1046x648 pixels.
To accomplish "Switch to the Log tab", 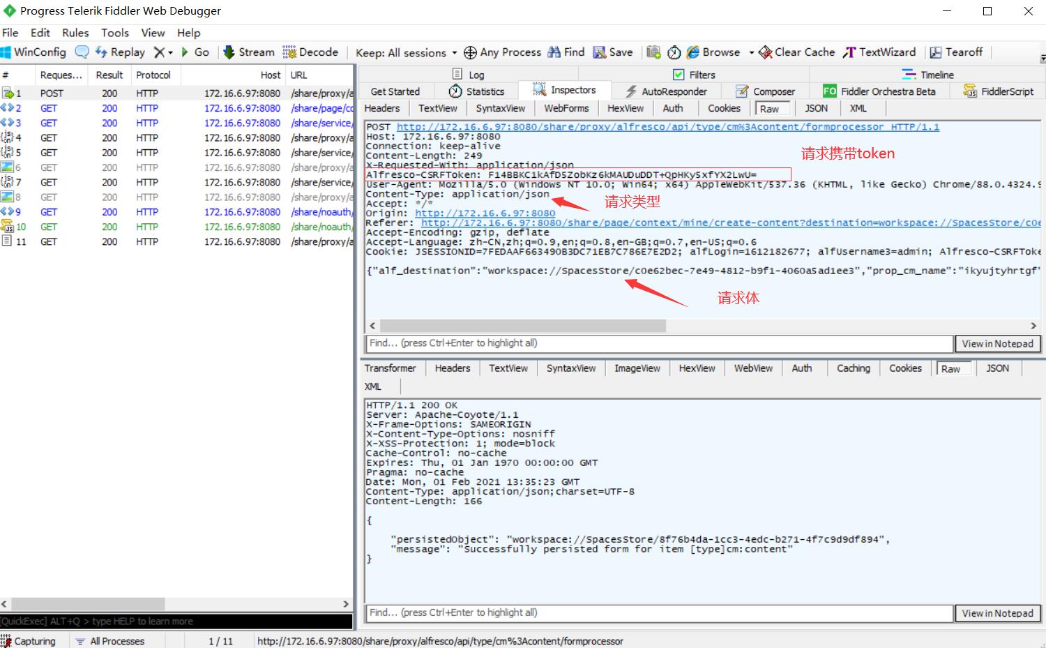I will pyautogui.click(x=468, y=75).
